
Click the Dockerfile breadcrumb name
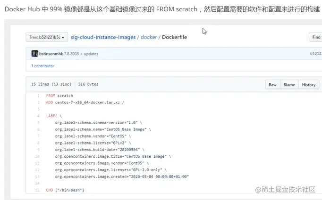click(174, 37)
